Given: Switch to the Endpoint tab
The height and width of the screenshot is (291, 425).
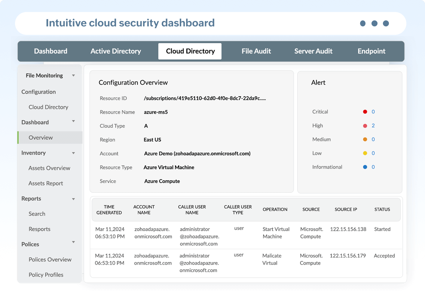Looking at the screenshot, I should tap(371, 51).
